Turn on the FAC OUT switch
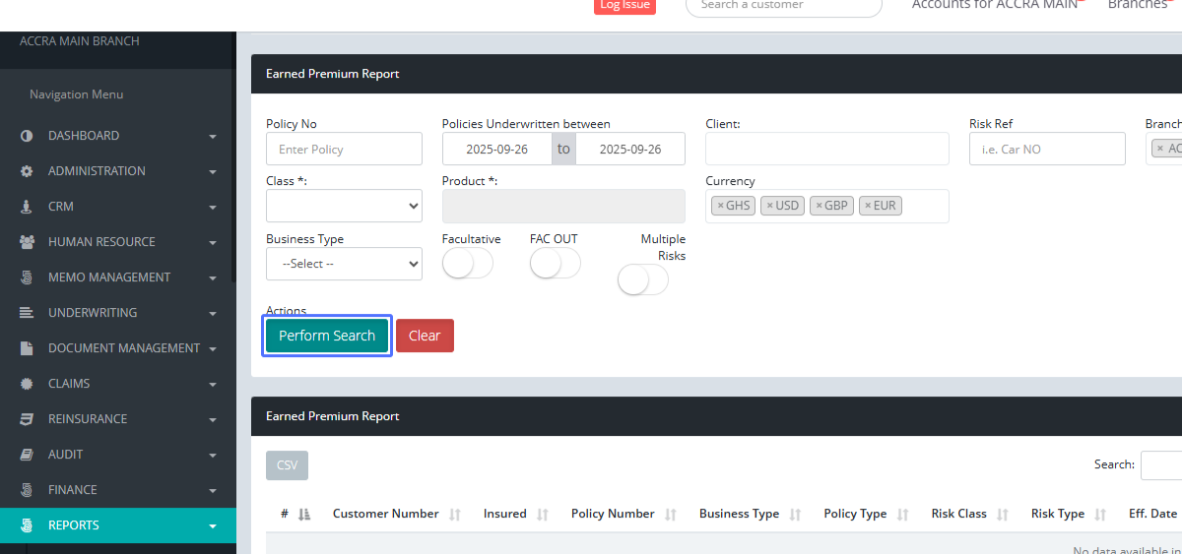Screen dimensions: 1182x554 click(555, 264)
